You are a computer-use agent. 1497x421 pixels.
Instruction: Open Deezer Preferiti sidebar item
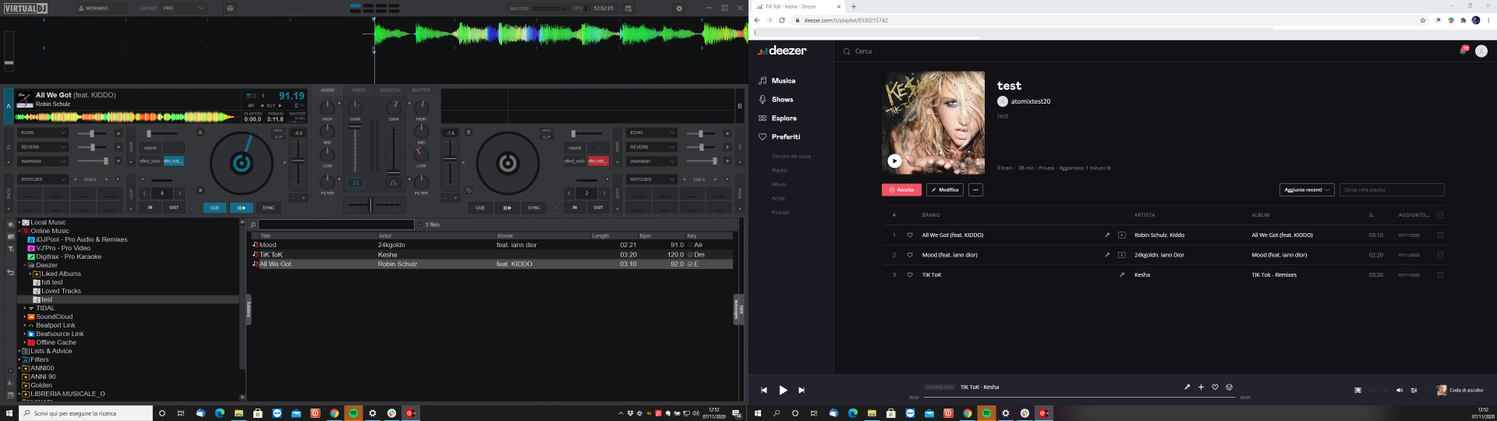(786, 137)
